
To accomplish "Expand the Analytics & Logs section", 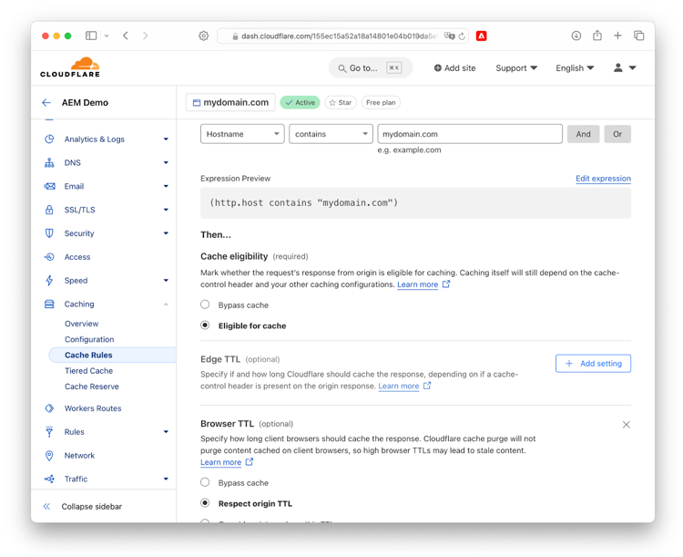I will [x=166, y=139].
